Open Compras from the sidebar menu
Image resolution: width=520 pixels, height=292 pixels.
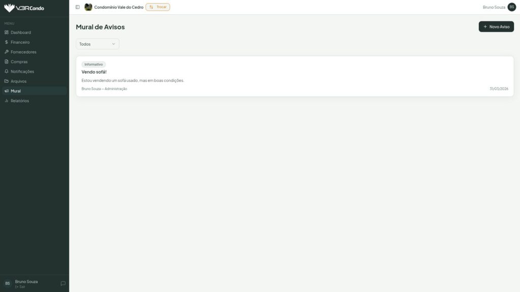19,61
